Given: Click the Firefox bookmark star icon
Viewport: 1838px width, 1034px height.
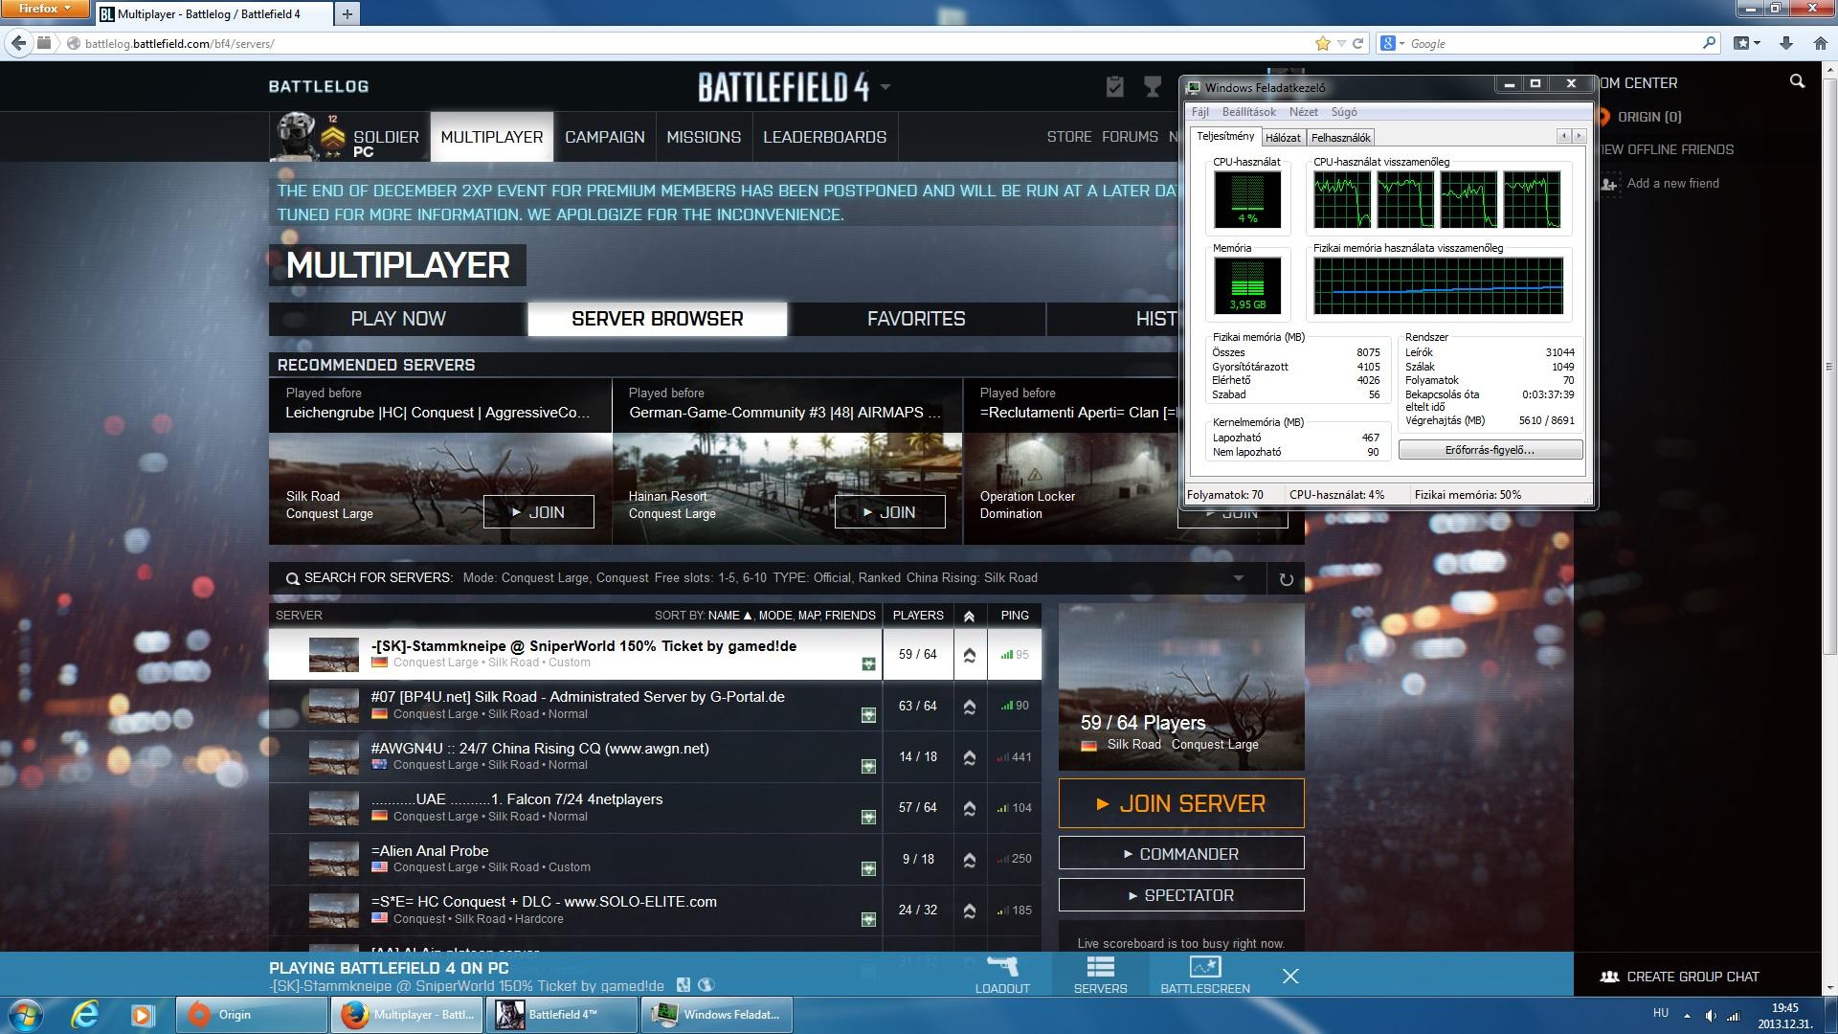Looking at the screenshot, I should pos(1323,43).
